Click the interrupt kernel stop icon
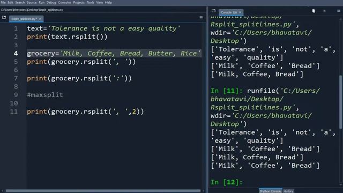 click(x=324, y=11)
